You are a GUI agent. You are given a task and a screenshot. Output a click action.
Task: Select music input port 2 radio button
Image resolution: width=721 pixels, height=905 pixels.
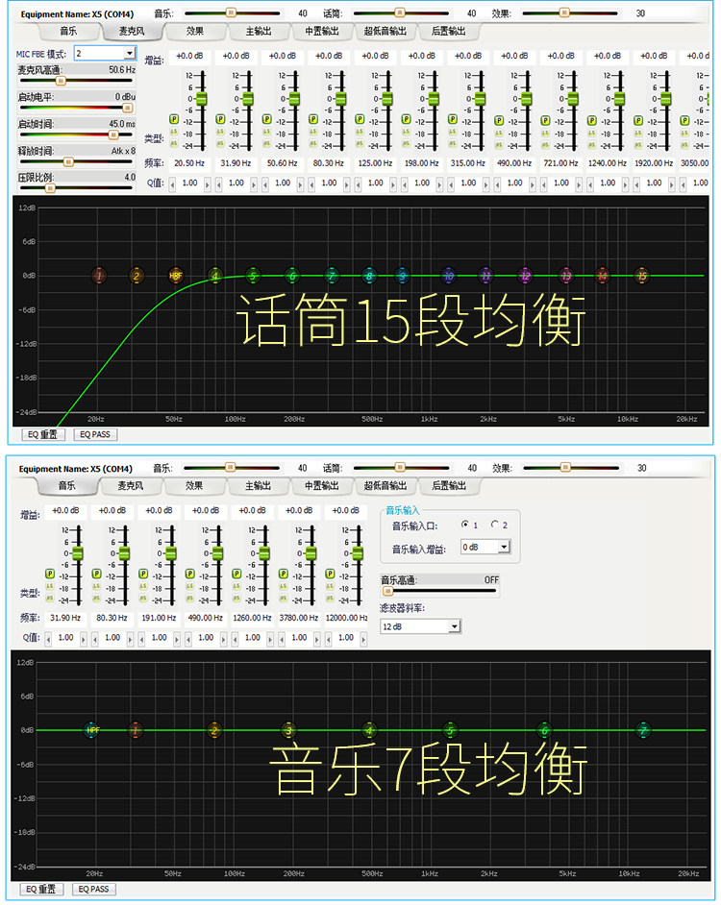tap(494, 524)
